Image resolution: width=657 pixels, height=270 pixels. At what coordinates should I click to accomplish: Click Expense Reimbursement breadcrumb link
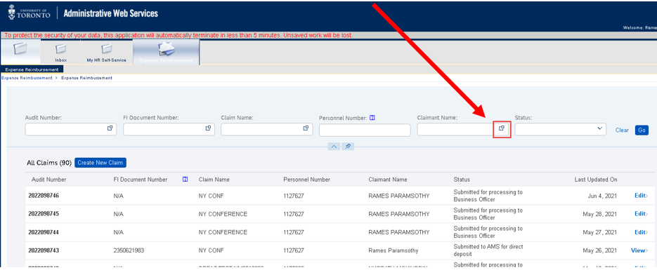(x=27, y=78)
